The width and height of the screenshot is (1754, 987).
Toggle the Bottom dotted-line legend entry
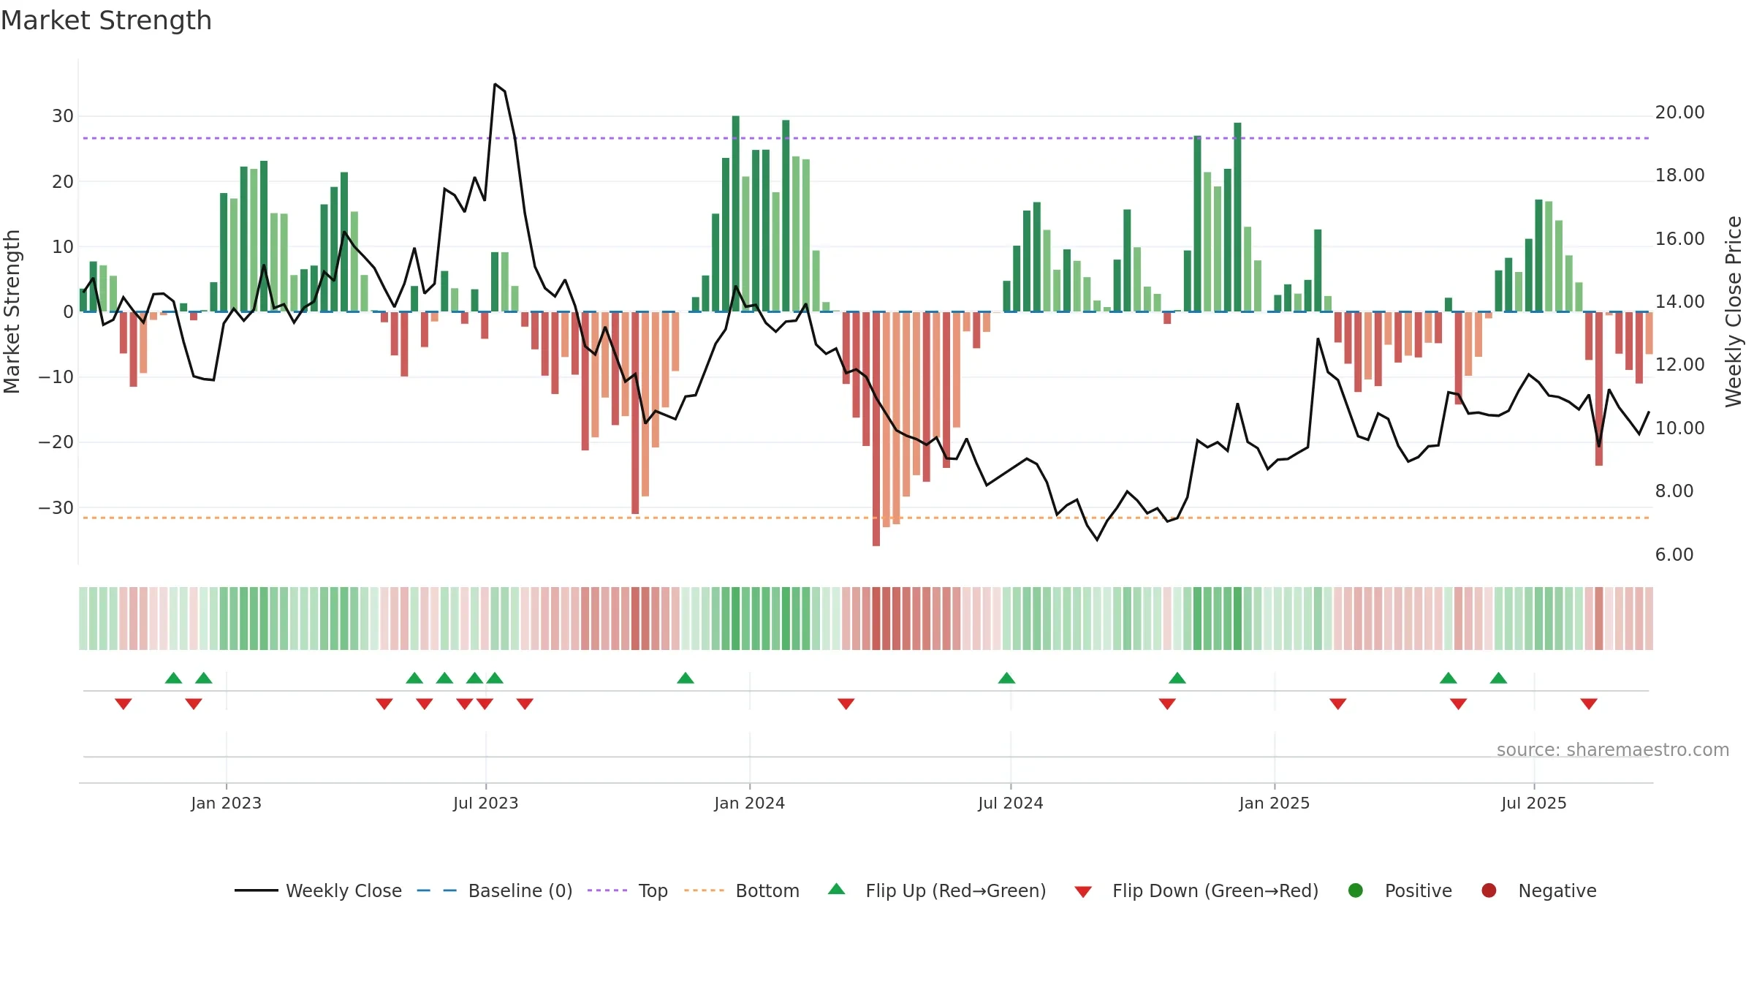[x=742, y=890]
